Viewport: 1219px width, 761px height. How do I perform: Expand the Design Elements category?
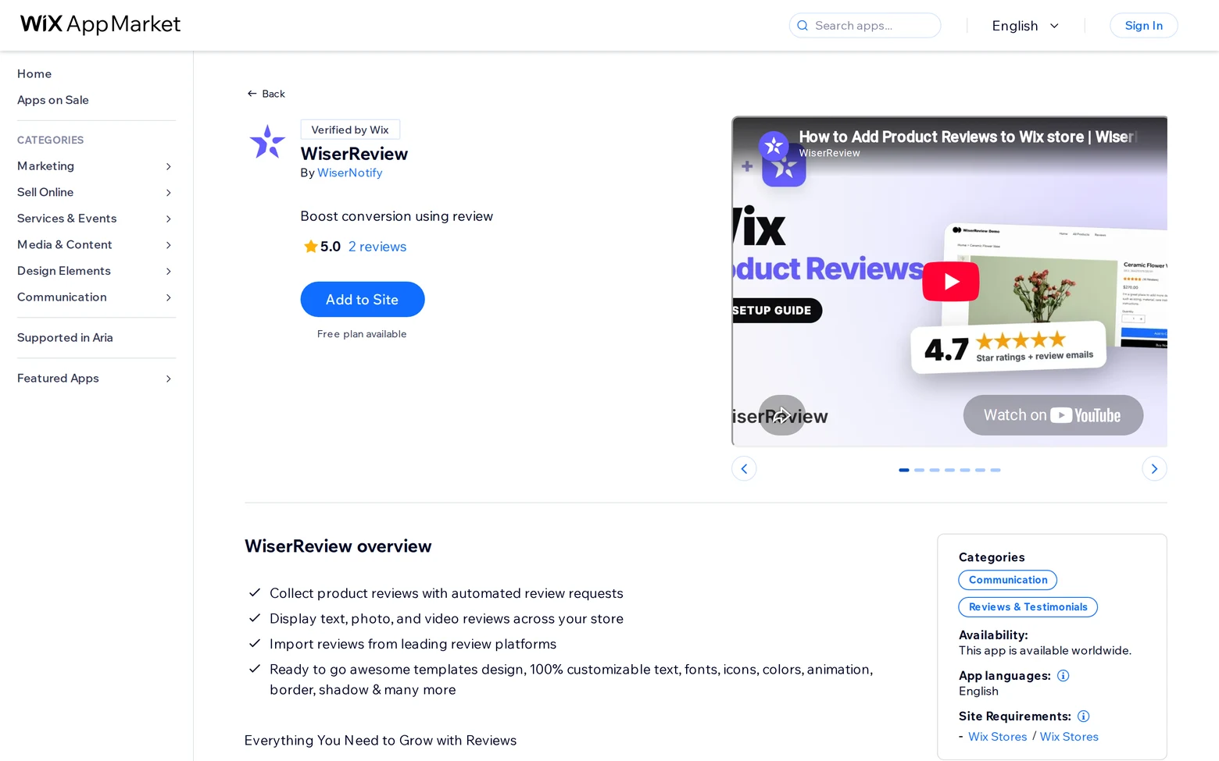click(96, 271)
